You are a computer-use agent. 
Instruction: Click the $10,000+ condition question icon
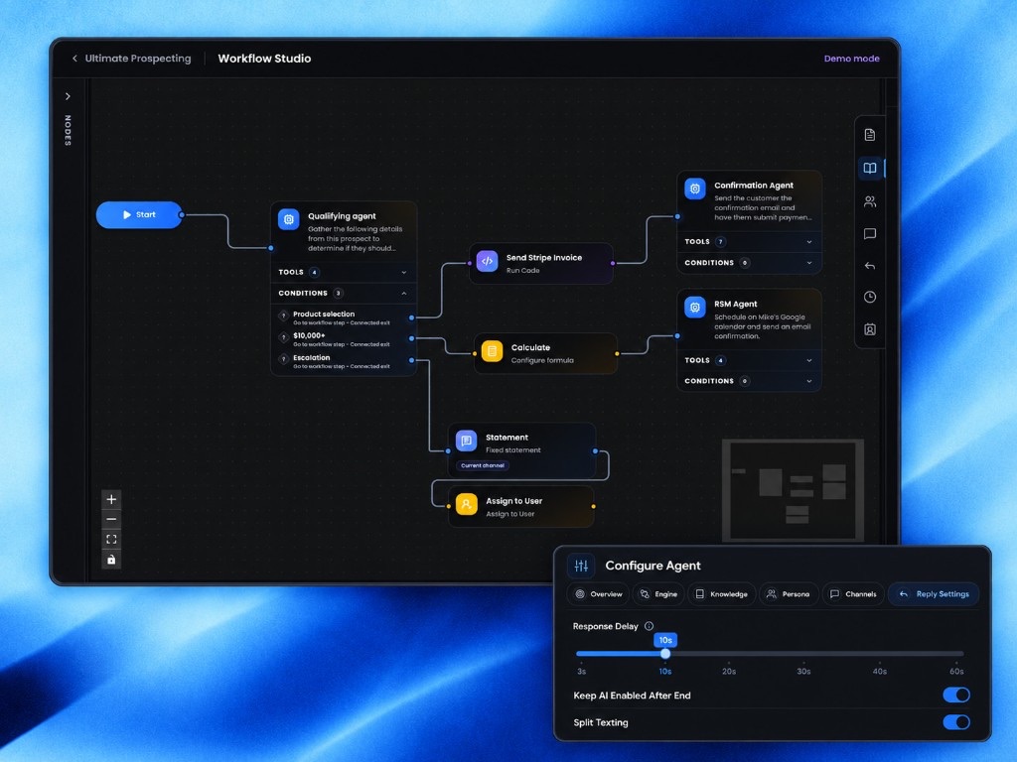pyautogui.click(x=283, y=337)
